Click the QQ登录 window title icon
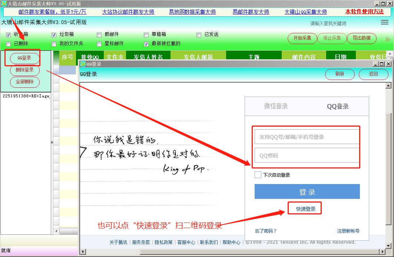 pos(83,64)
